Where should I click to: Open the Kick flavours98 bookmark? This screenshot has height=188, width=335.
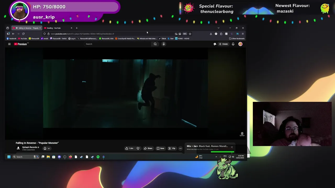(106, 39)
